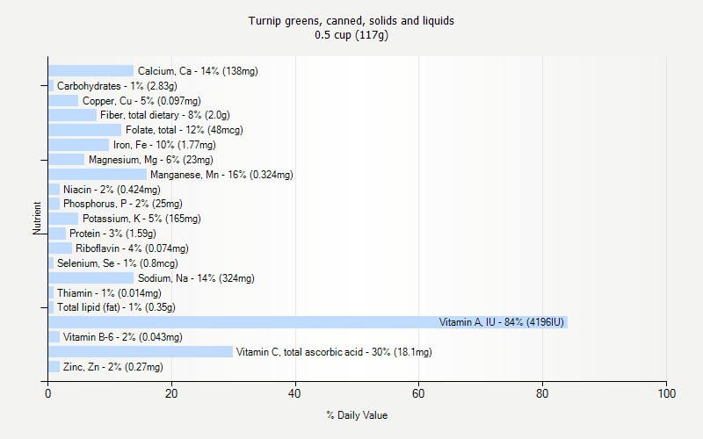This screenshot has width=703, height=439.
Task: Click the Folate bar in the chart
Action: [84, 130]
